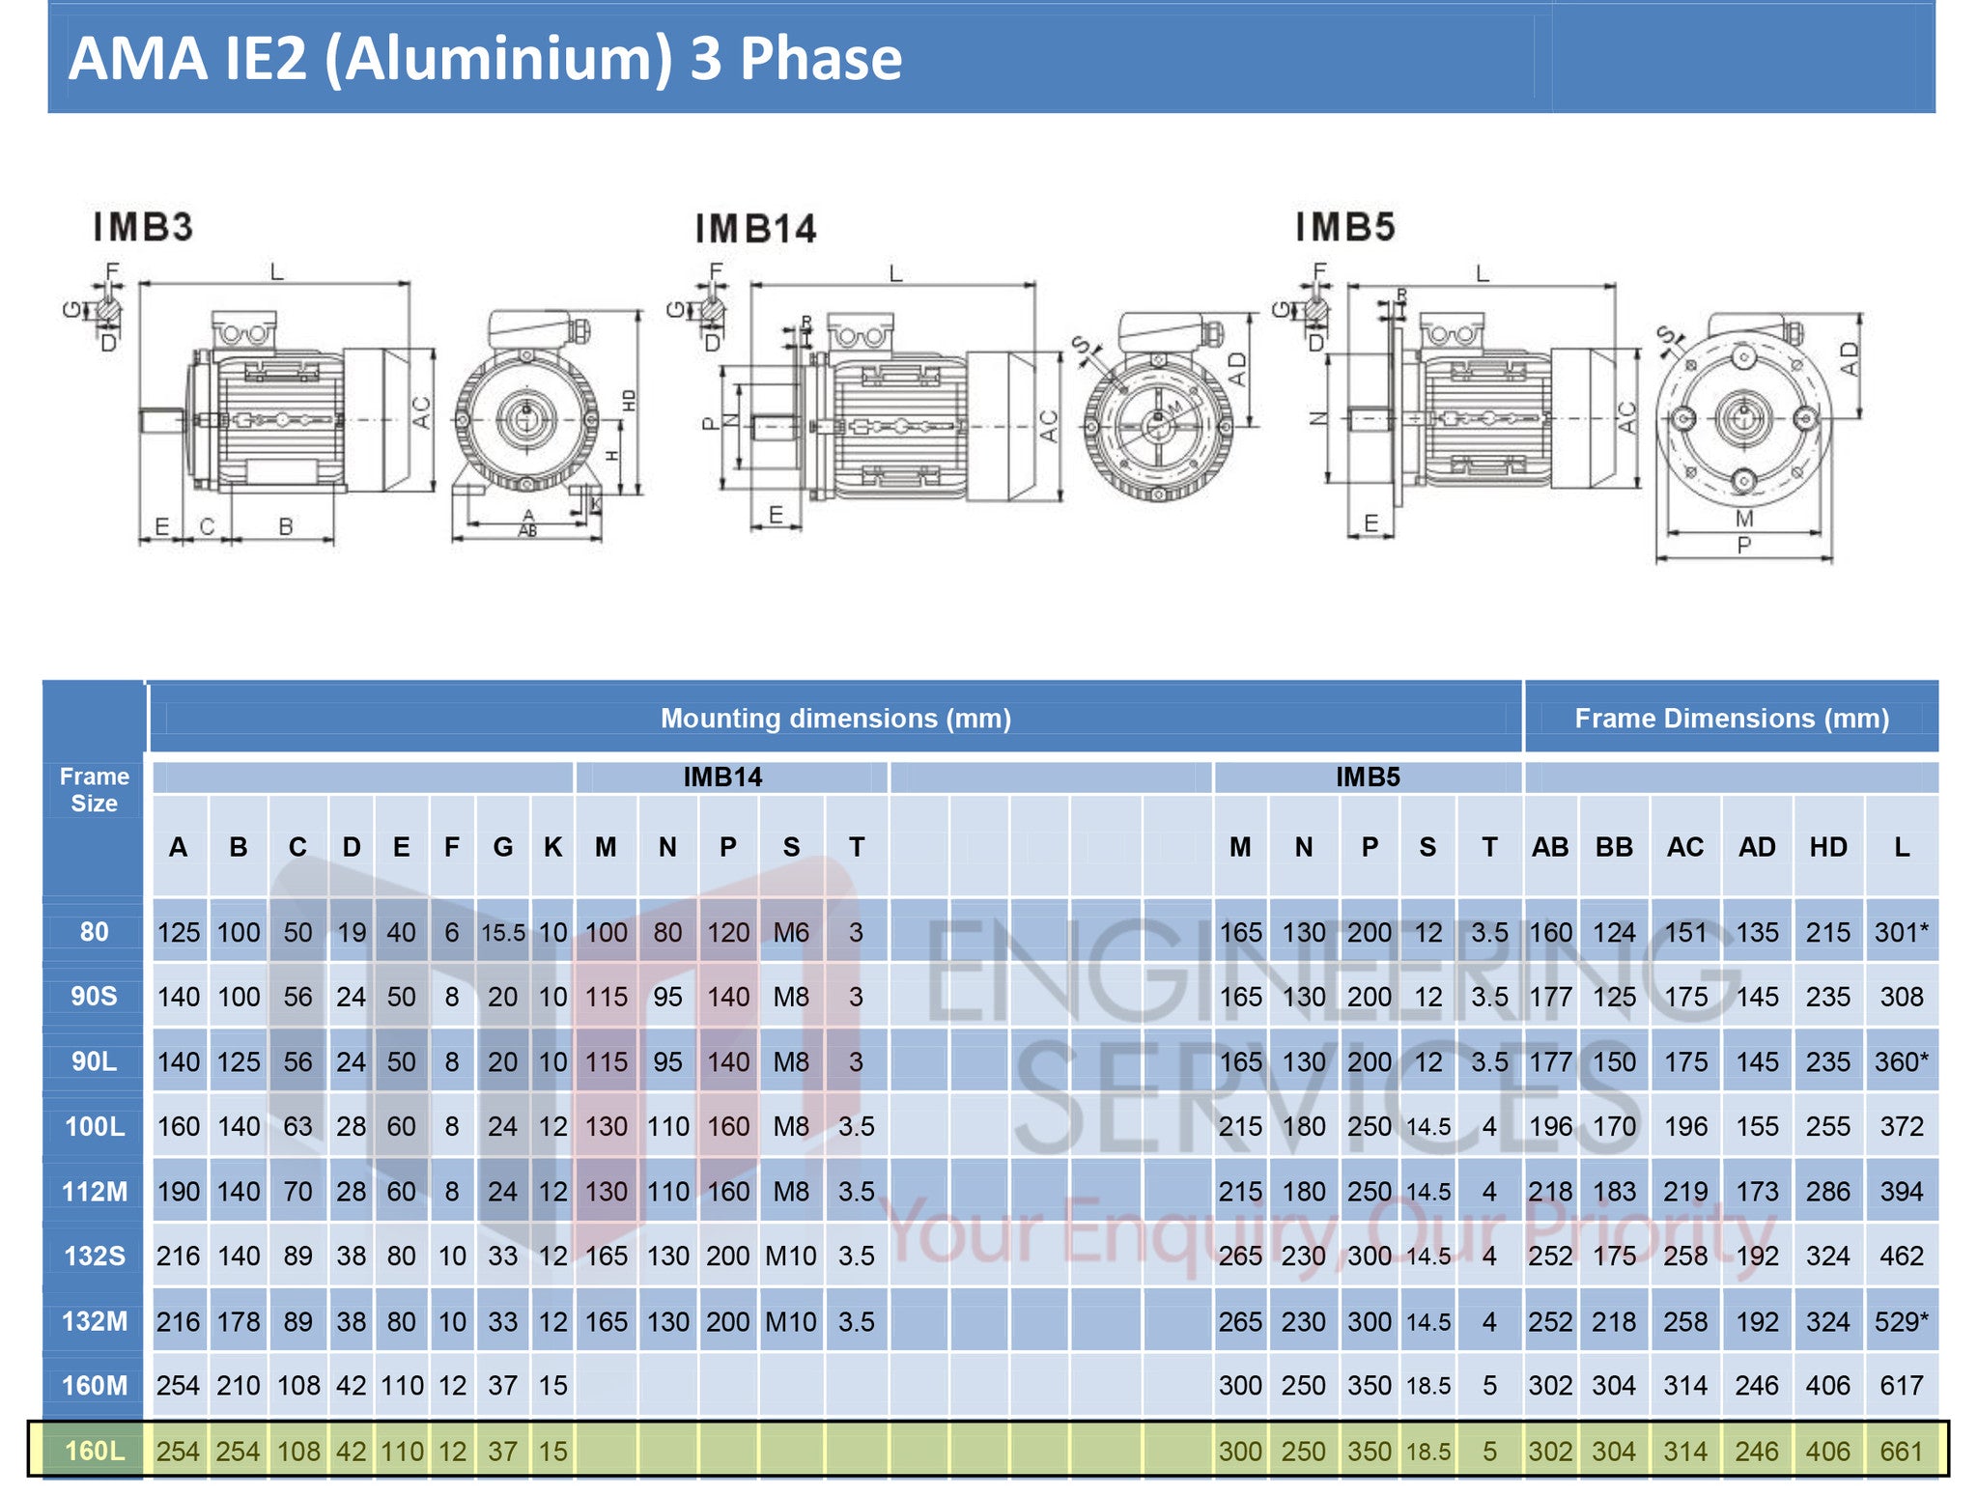Click the IMB3 foot-mount front-view drawing
Viewport: 1978px width, 1496px height.
[547, 425]
